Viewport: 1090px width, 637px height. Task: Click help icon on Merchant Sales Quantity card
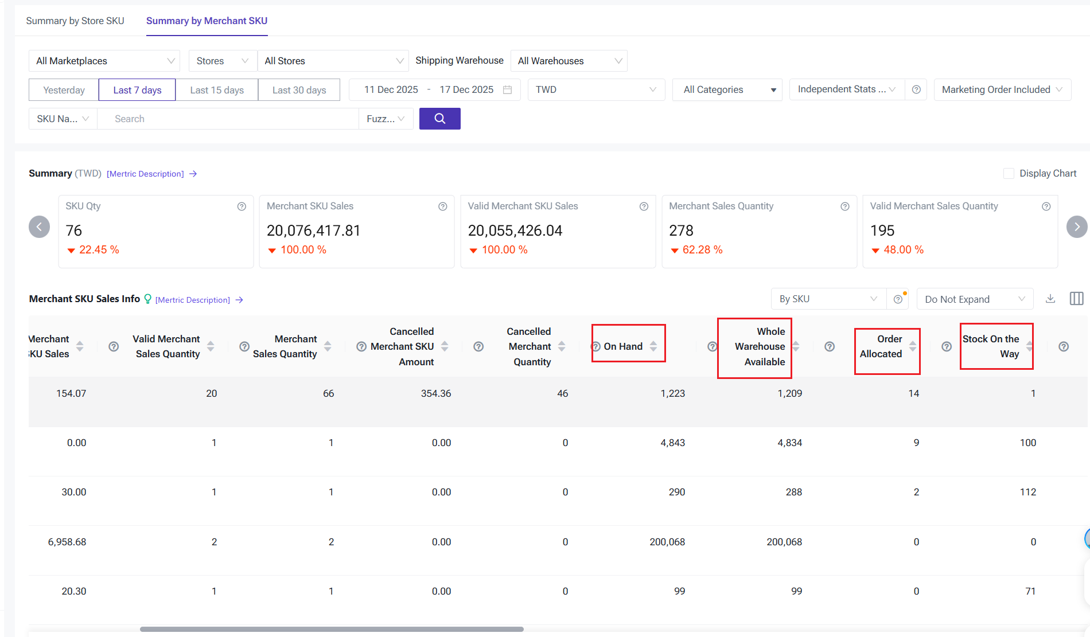point(845,206)
